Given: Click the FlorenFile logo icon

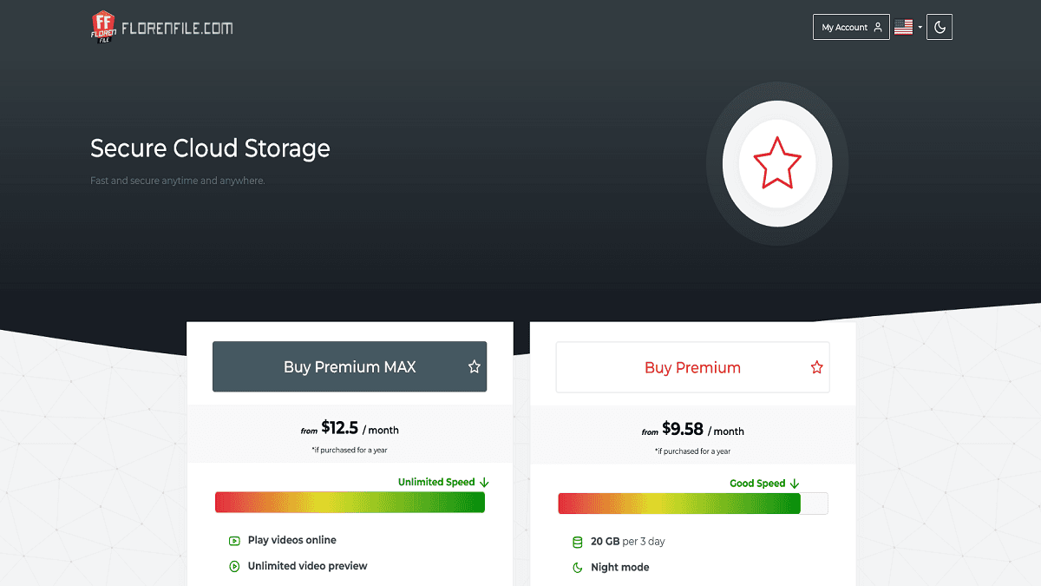Looking at the screenshot, I should pos(103,27).
